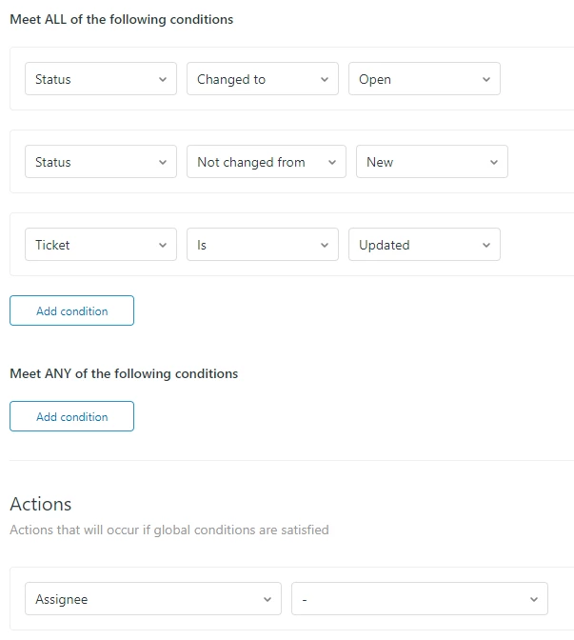The width and height of the screenshot is (574, 640).
Task: Open the Ticket field dropdown
Action: pyautogui.click(x=100, y=245)
